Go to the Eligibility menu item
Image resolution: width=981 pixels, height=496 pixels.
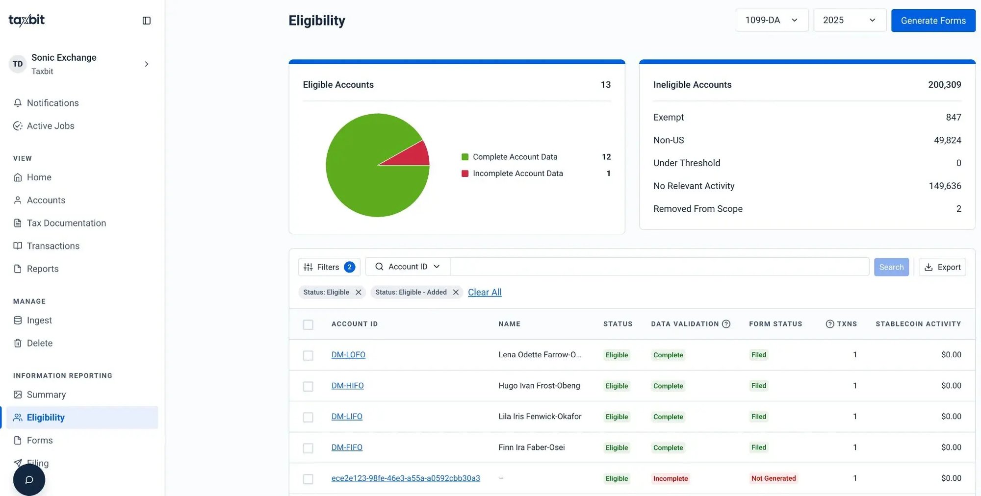[x=82, y=418]
